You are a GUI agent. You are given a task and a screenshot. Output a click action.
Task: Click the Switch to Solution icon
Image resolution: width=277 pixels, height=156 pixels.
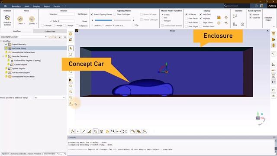click(7, 17)
